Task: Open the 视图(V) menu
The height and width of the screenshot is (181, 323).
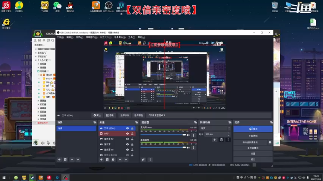Action: click(80, 37)
